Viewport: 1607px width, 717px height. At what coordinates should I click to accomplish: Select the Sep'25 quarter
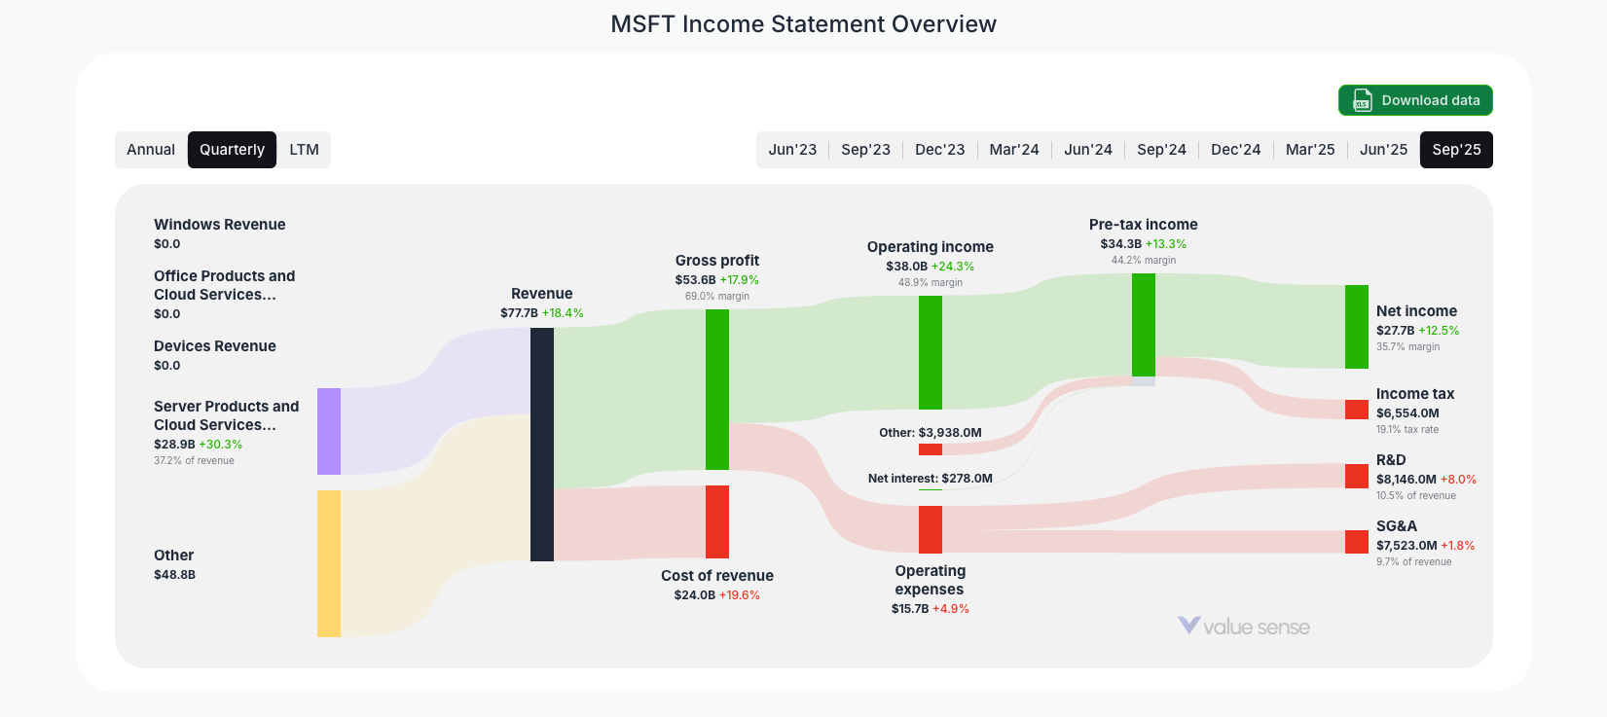1456,150
